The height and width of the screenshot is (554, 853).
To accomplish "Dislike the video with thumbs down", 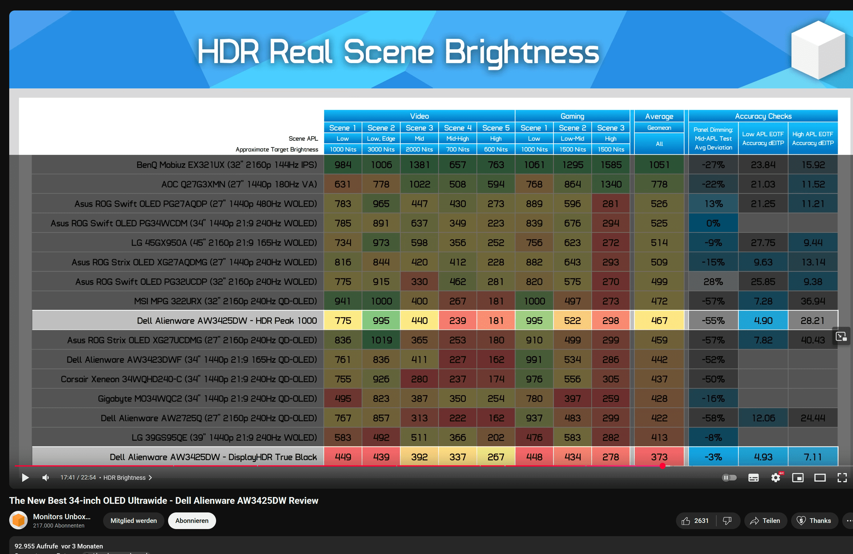I will (727, 521).
